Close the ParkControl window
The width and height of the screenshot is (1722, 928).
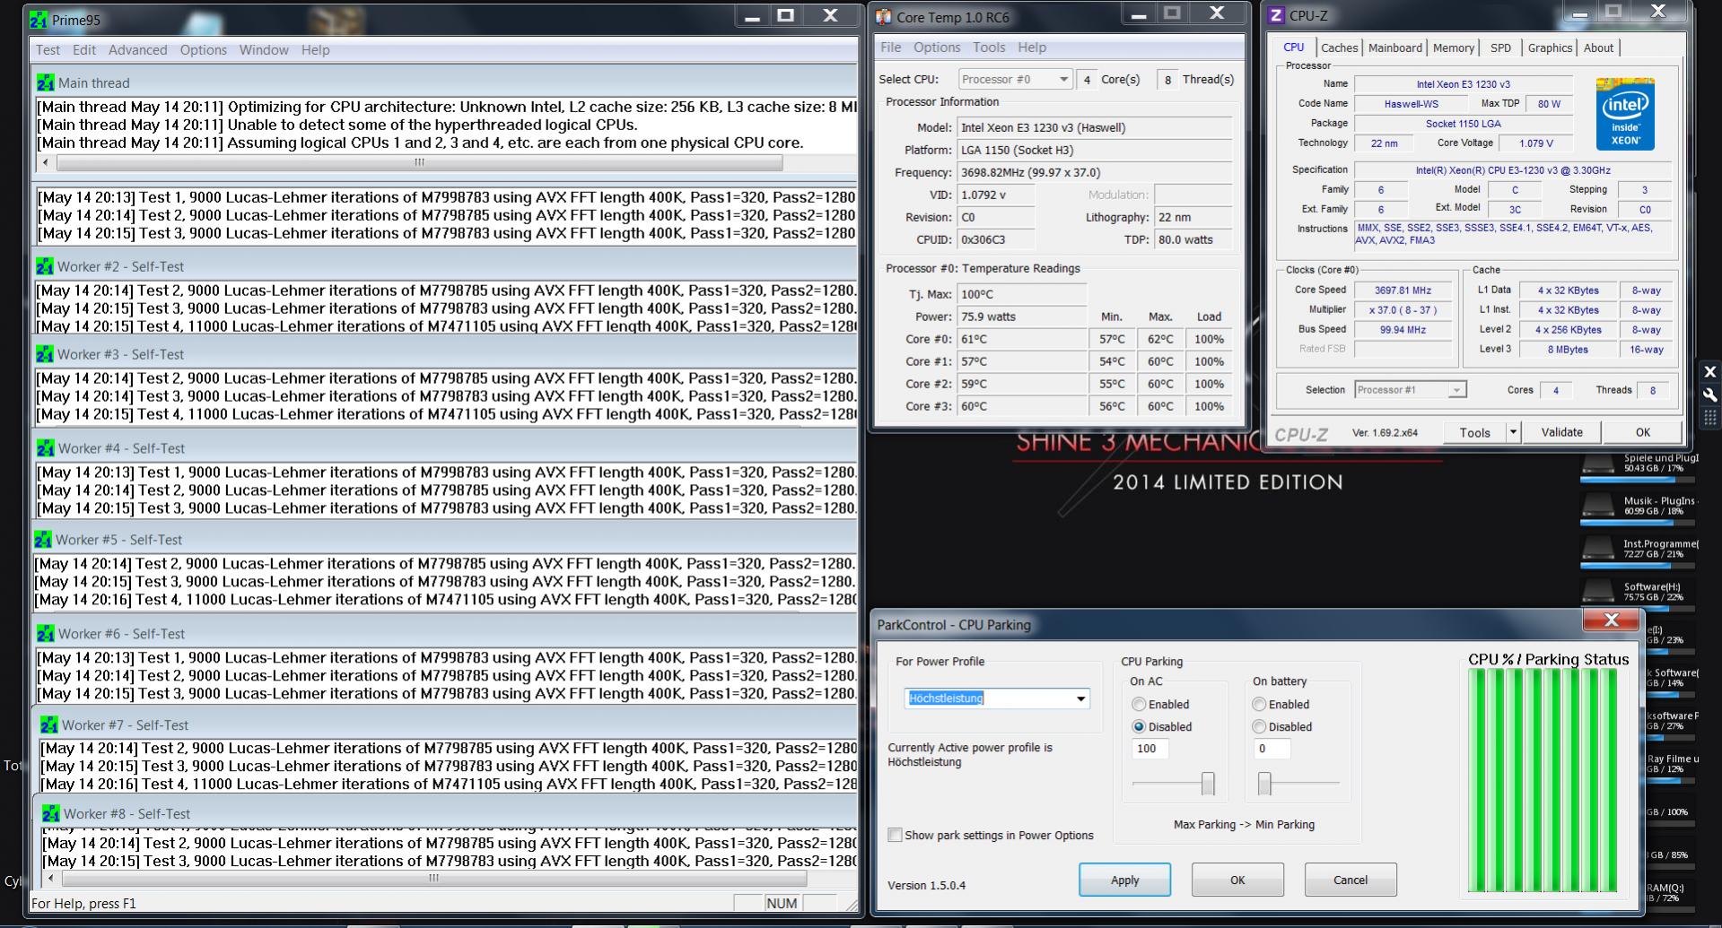pyautogui.click(x=1611, y=620)
